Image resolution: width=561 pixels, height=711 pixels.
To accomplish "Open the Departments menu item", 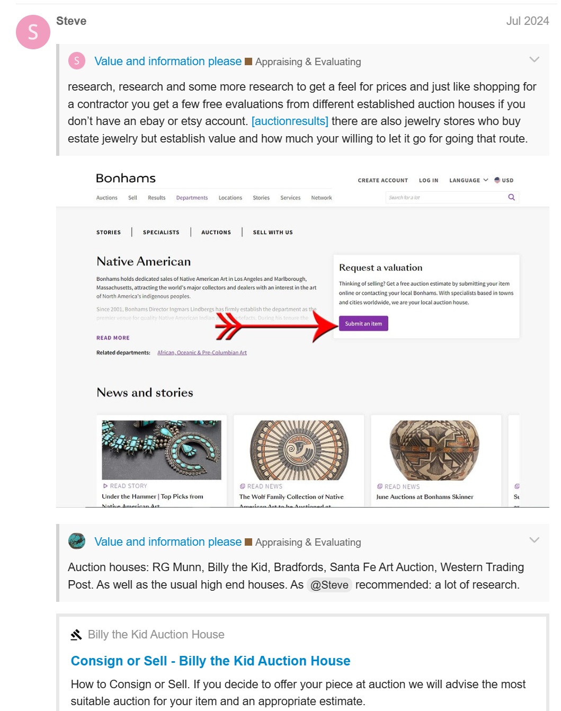I will point(192,198).
